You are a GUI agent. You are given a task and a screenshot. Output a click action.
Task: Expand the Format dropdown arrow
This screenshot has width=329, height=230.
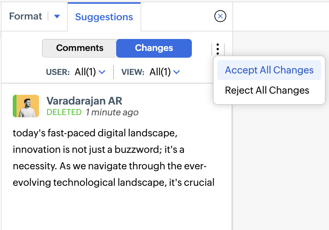coord(57,16)
